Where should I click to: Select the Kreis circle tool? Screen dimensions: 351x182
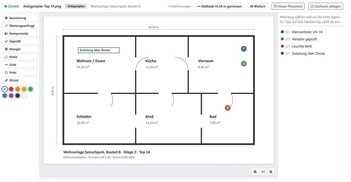click(x=20, y=72)
